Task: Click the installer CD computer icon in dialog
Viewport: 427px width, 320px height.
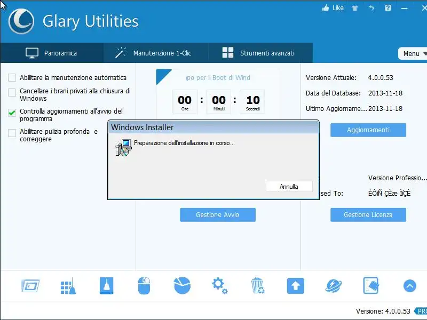Action: click(123, 148)
